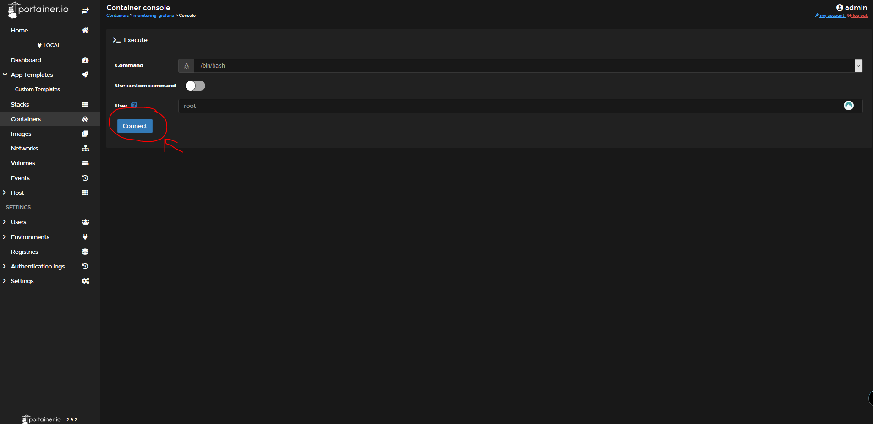Image resolution: width=873 pixels, height=424 pixels.
Task: Click the sidebar collapse arrows icon
Action: 85,11
